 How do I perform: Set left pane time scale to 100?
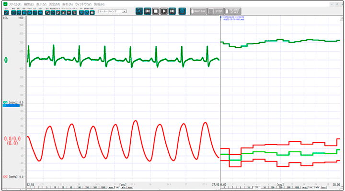[79, 188]
